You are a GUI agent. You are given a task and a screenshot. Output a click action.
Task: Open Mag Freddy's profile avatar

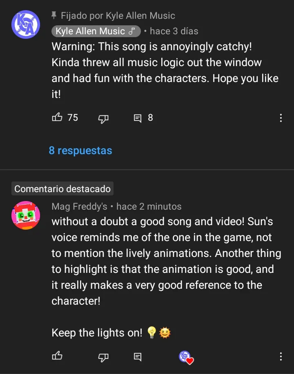pos(26,215)
